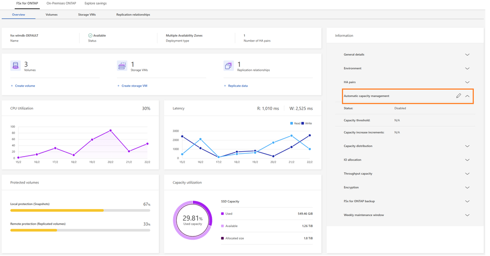Edit Automatic capacity management with pencil icon
This screenshot has height=256, width=490.
pos(459,96)
